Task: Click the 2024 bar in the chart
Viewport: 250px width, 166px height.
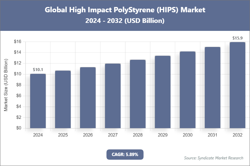Action: (x=38, y=101)
